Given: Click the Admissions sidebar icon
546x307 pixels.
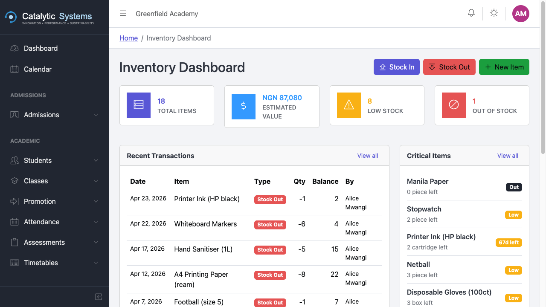Looking at the screenshot, I should (15, 115).
